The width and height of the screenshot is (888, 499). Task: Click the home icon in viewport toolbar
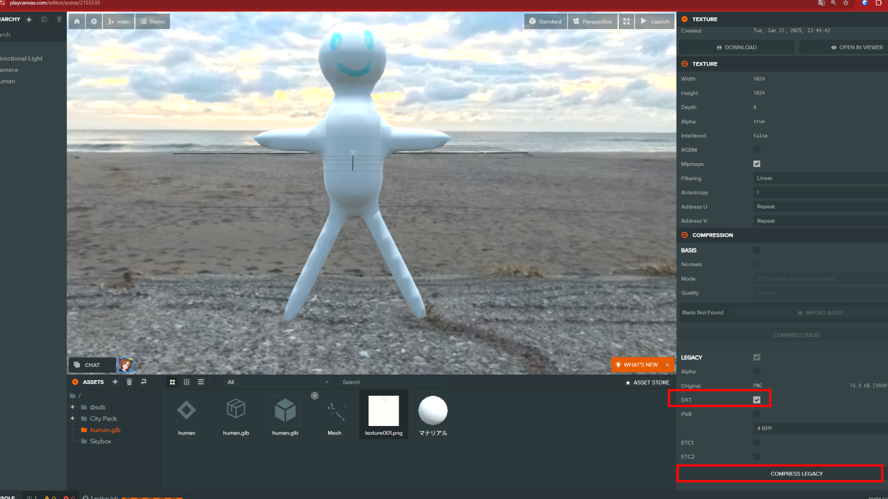[x=77, y=21]
